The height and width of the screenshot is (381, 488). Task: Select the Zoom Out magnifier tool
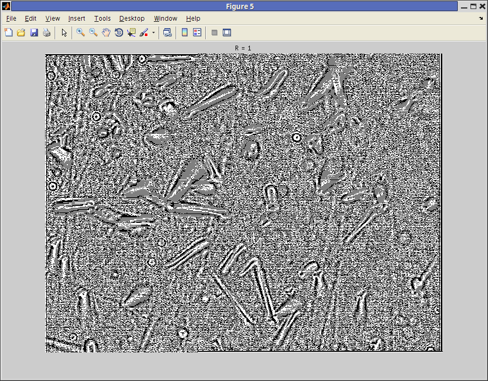click(93, 32)
